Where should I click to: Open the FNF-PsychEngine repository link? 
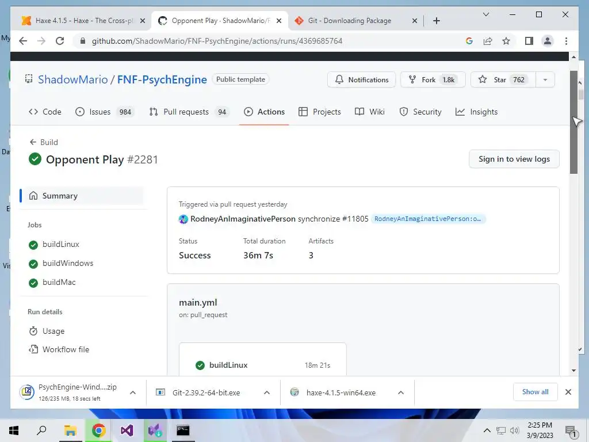162,79
